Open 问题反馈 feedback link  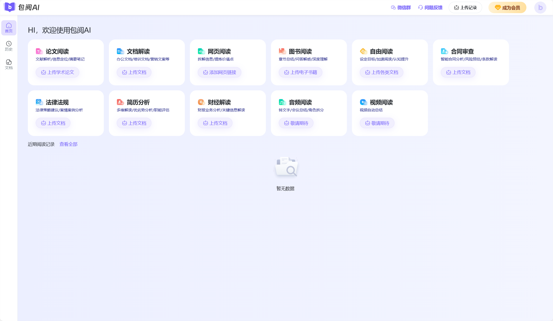coord(430,8)
